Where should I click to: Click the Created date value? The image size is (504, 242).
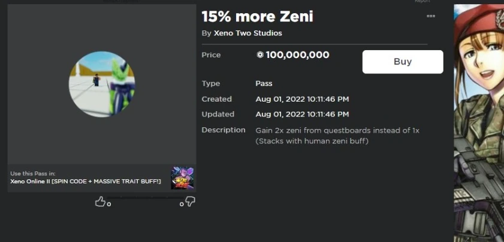(x=302, y=99)
